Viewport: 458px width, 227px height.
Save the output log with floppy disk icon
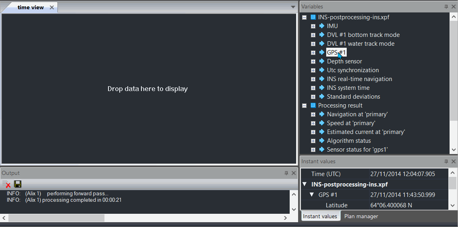click(18, 184)
